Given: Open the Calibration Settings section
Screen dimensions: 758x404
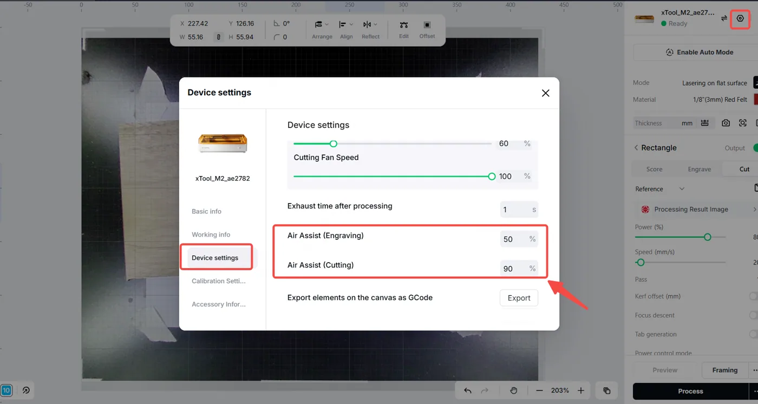Looking at the screenshot, I should (x=218, y=281).
